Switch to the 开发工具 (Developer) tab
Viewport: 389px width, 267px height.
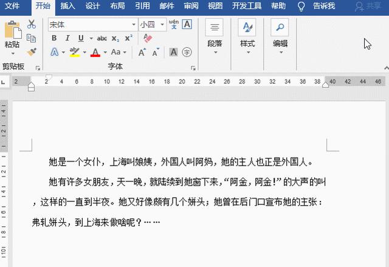point(247,5)
